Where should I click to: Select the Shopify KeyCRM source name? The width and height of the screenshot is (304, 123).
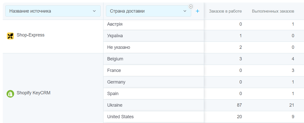[34, 93]
